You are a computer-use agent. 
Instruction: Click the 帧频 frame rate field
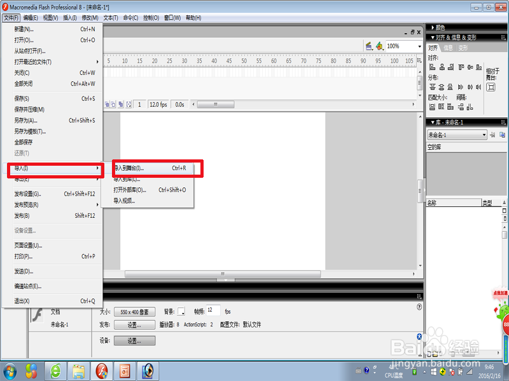[x=213, y=311]
